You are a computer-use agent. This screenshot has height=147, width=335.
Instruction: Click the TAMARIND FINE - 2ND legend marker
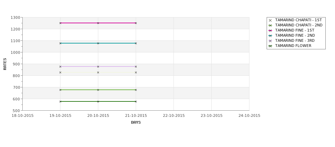coord(270,36)
